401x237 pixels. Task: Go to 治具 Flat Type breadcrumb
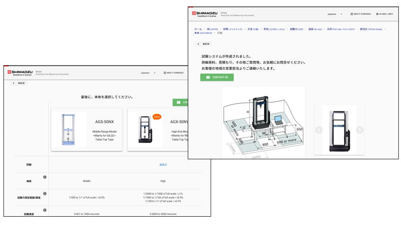341,29
